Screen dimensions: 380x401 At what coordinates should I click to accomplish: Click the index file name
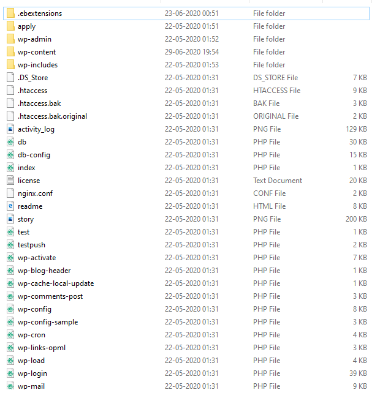[26, 168]
